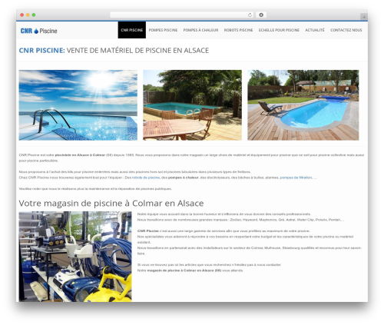Focus the browser address bar

[x=182, y=15]
